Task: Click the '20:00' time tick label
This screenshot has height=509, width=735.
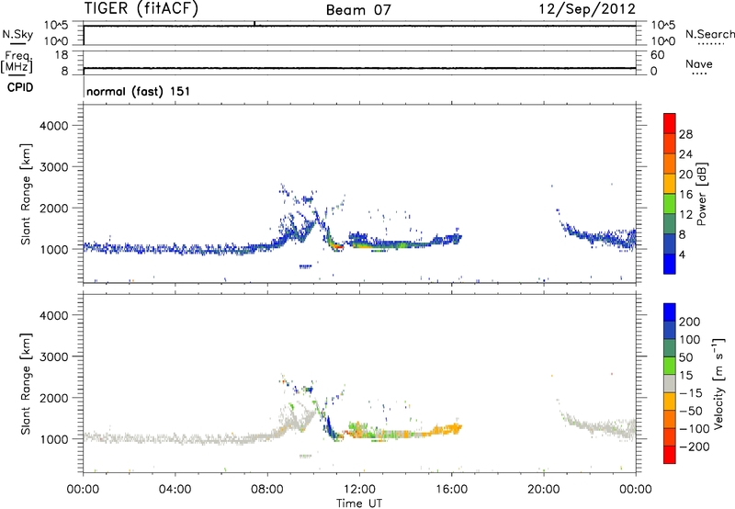Action: [543, 490]
